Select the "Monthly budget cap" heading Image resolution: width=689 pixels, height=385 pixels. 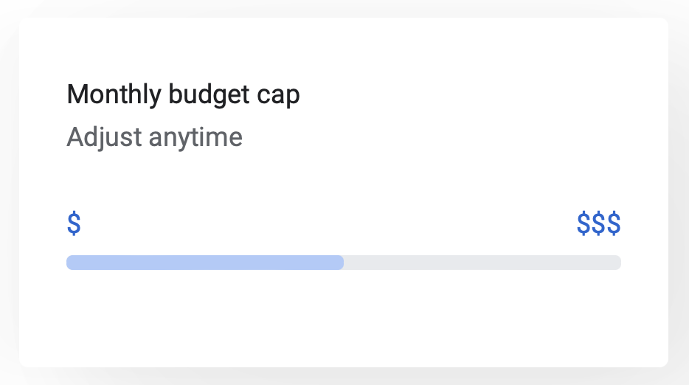[183, 95]
